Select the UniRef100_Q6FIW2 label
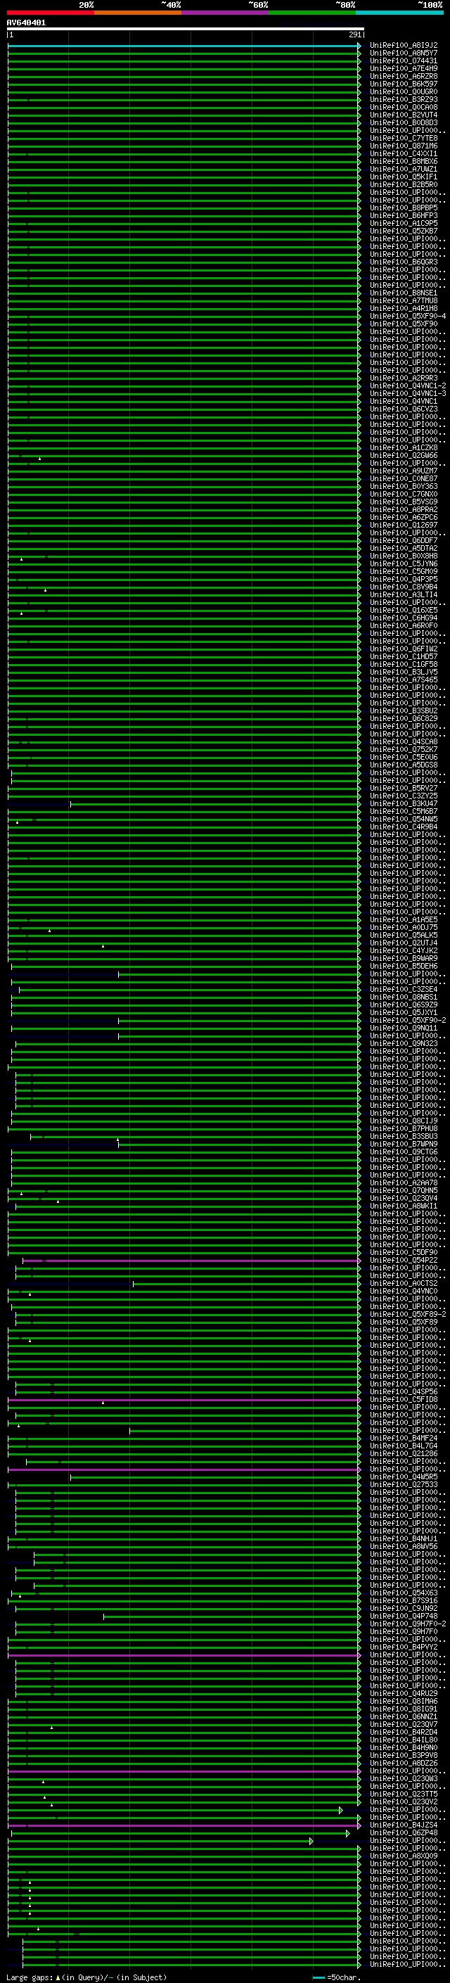The width and height of the screenshot is (450, 1983). click(x=404, y=649)
